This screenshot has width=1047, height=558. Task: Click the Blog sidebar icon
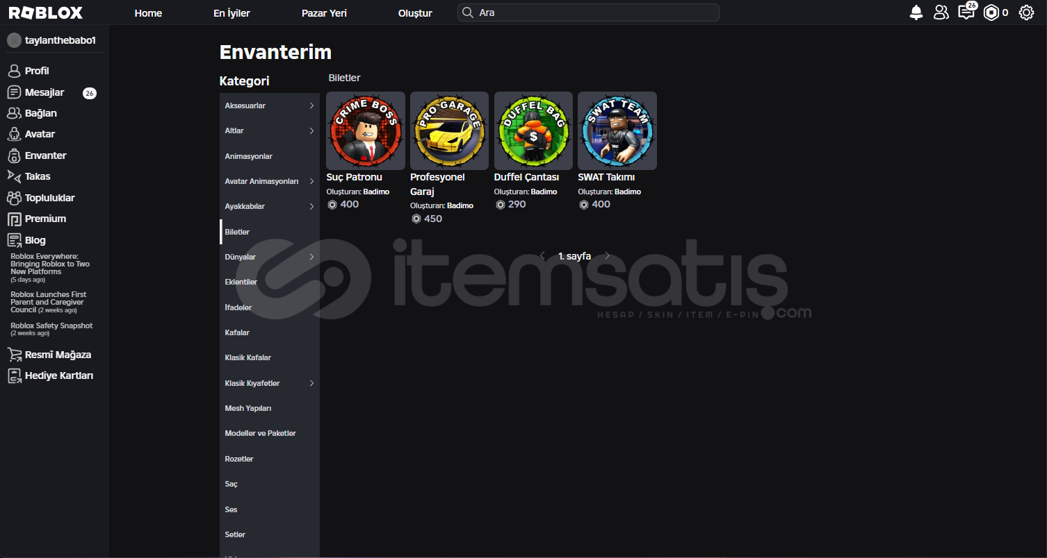point(14,240)
